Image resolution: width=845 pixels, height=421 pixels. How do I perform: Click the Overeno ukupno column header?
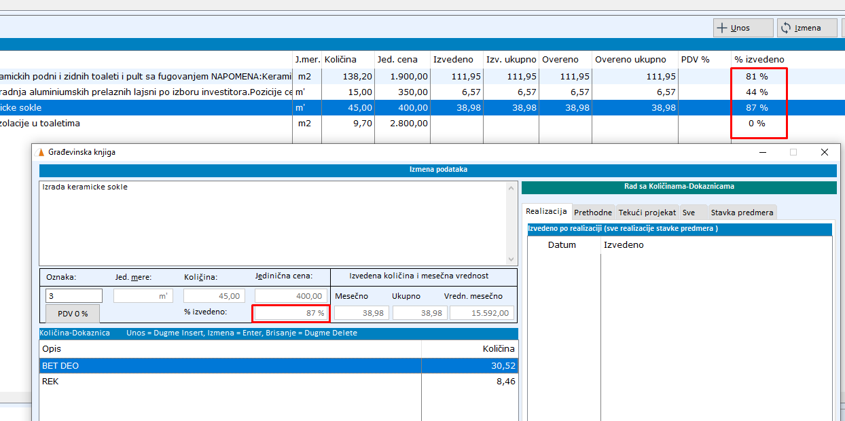pyautogui.click(x=635, y=60)
